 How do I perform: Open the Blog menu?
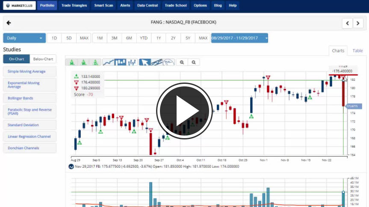point(218,6)
